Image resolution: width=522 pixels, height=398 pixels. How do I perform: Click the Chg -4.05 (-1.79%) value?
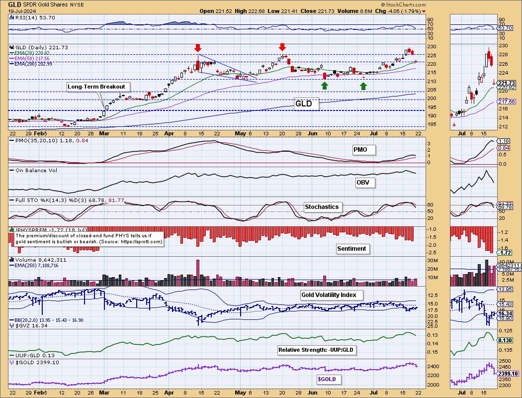(398, 11)
